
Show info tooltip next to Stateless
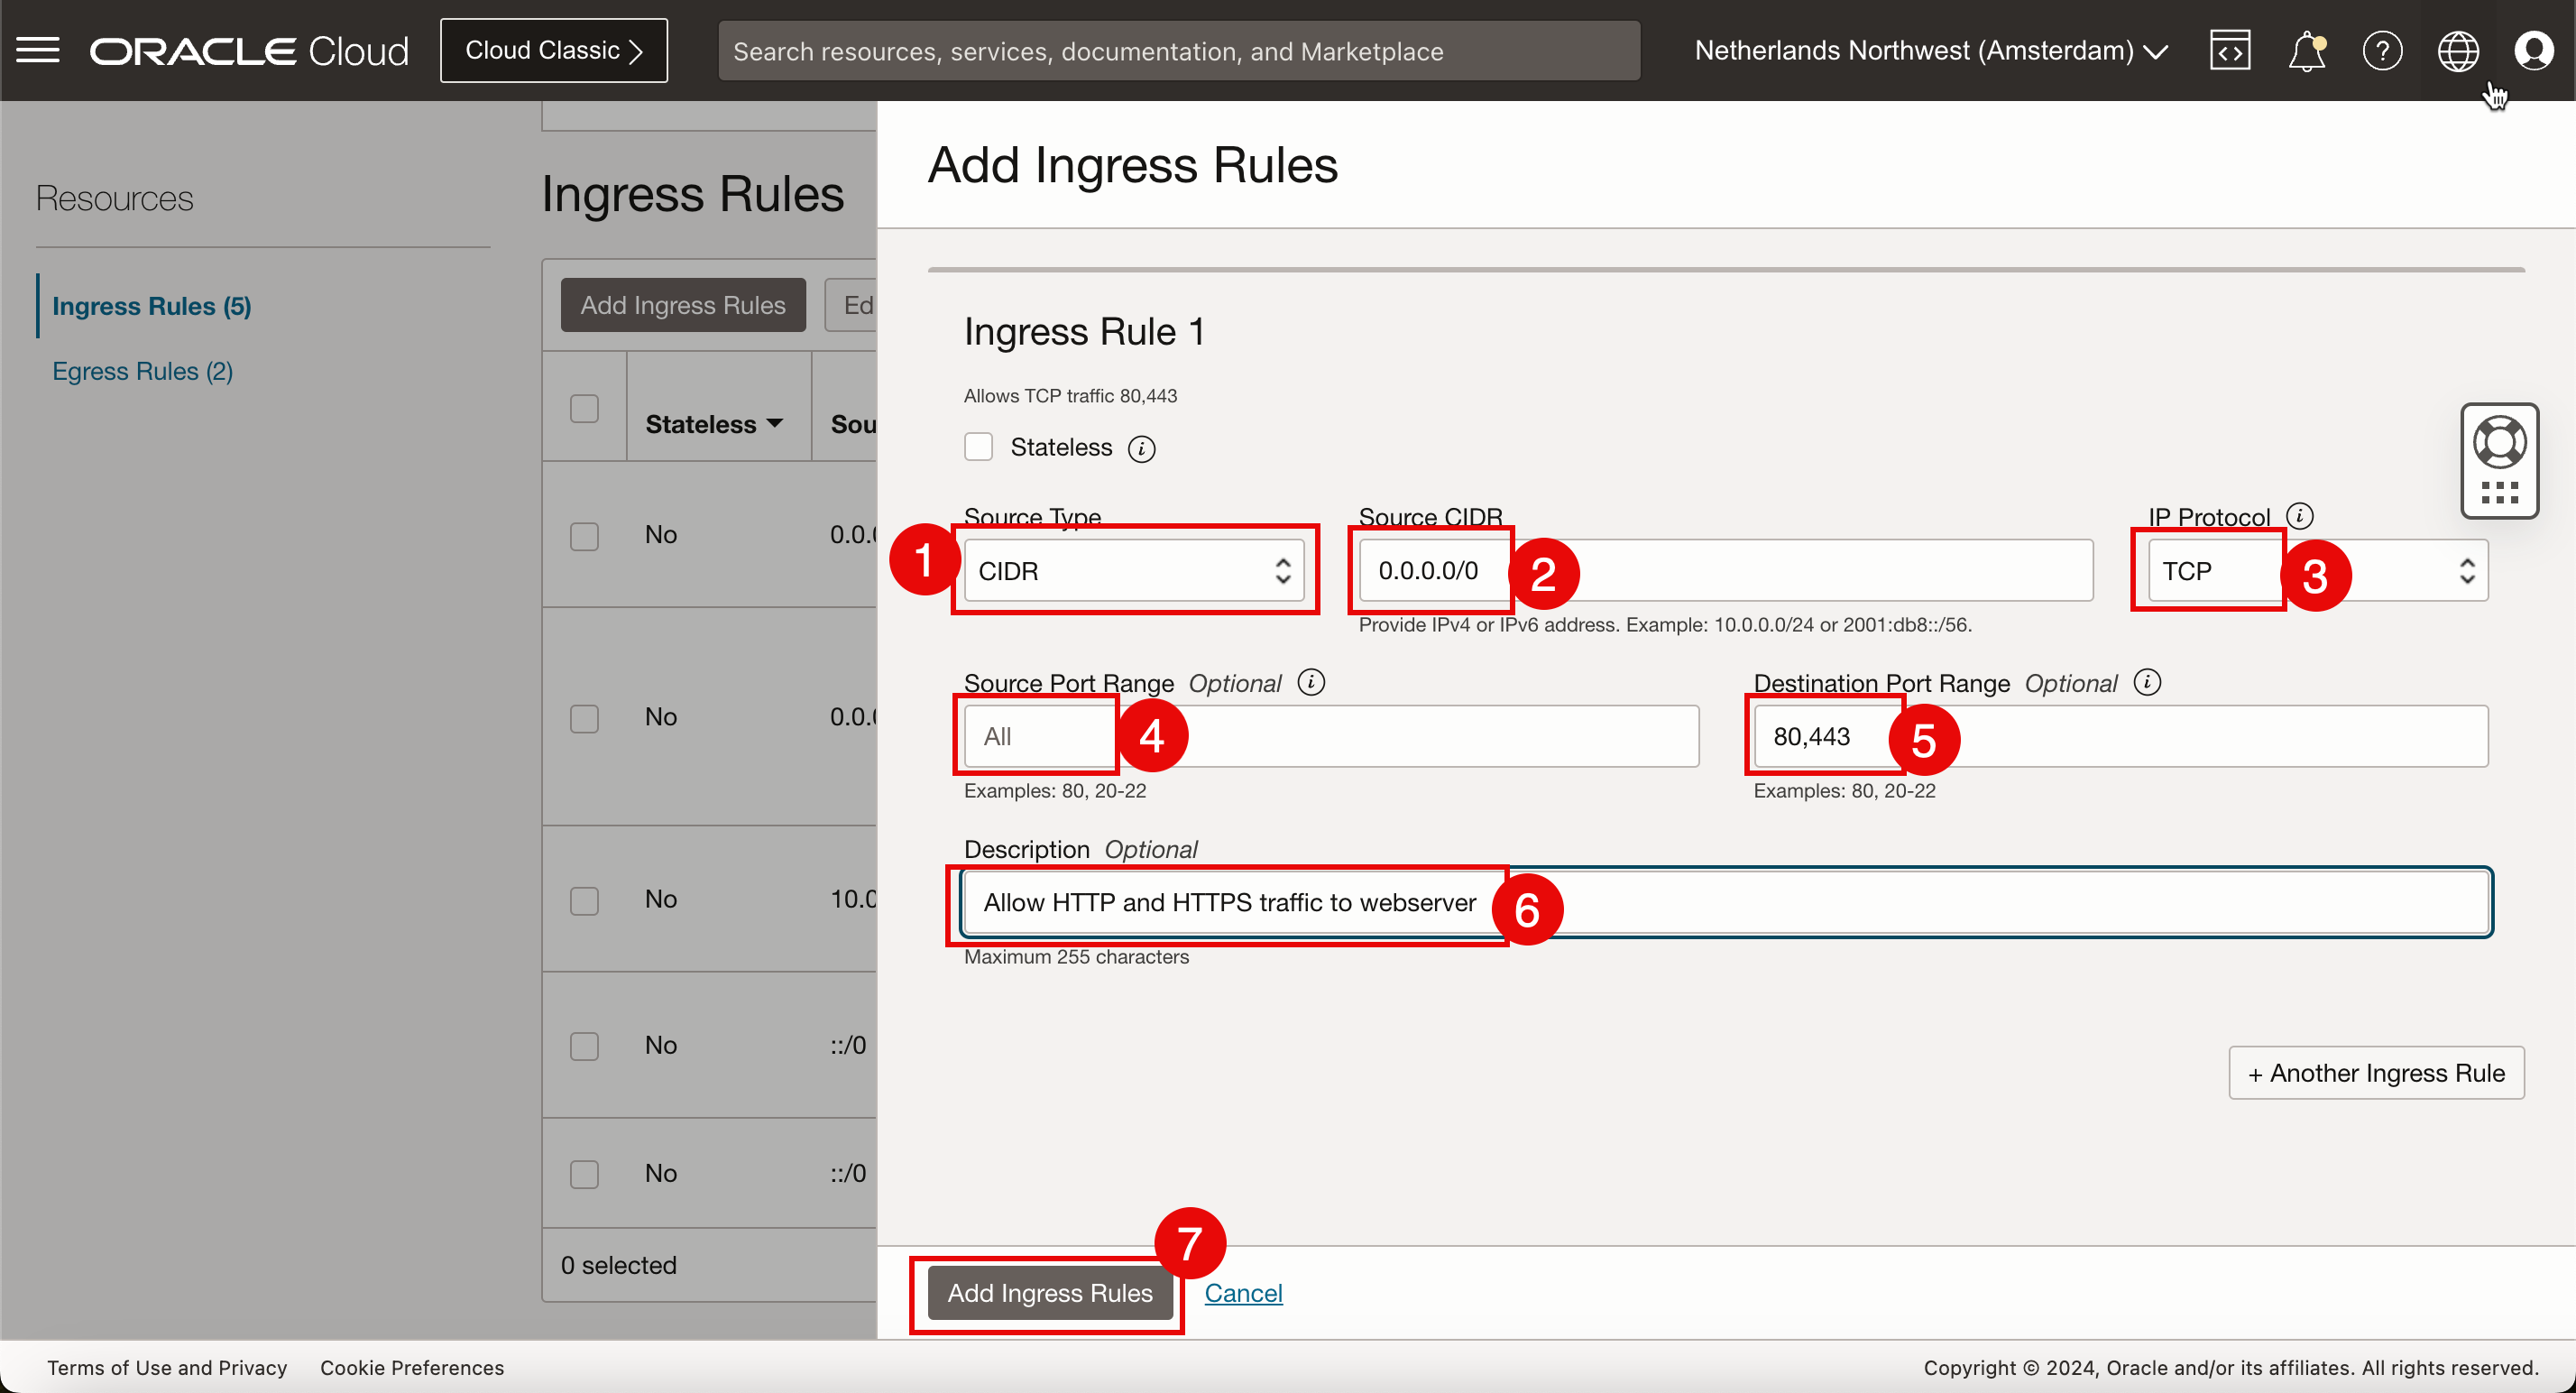[1141, 449]
